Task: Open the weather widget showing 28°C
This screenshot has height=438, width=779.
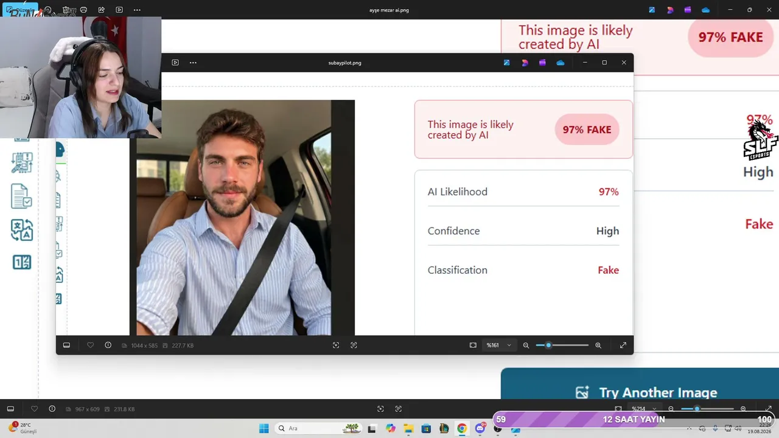Action: pos(22,428)
